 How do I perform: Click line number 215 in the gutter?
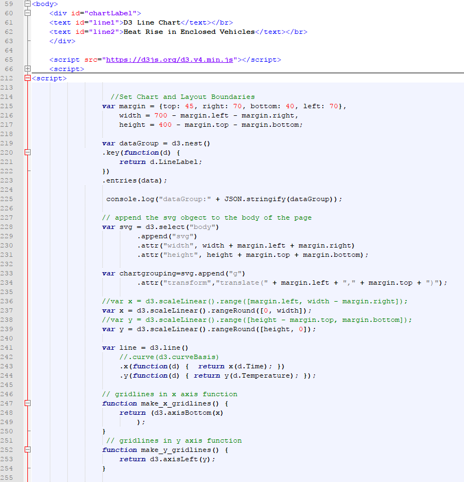pyautogui.click(x=7, y=106)
